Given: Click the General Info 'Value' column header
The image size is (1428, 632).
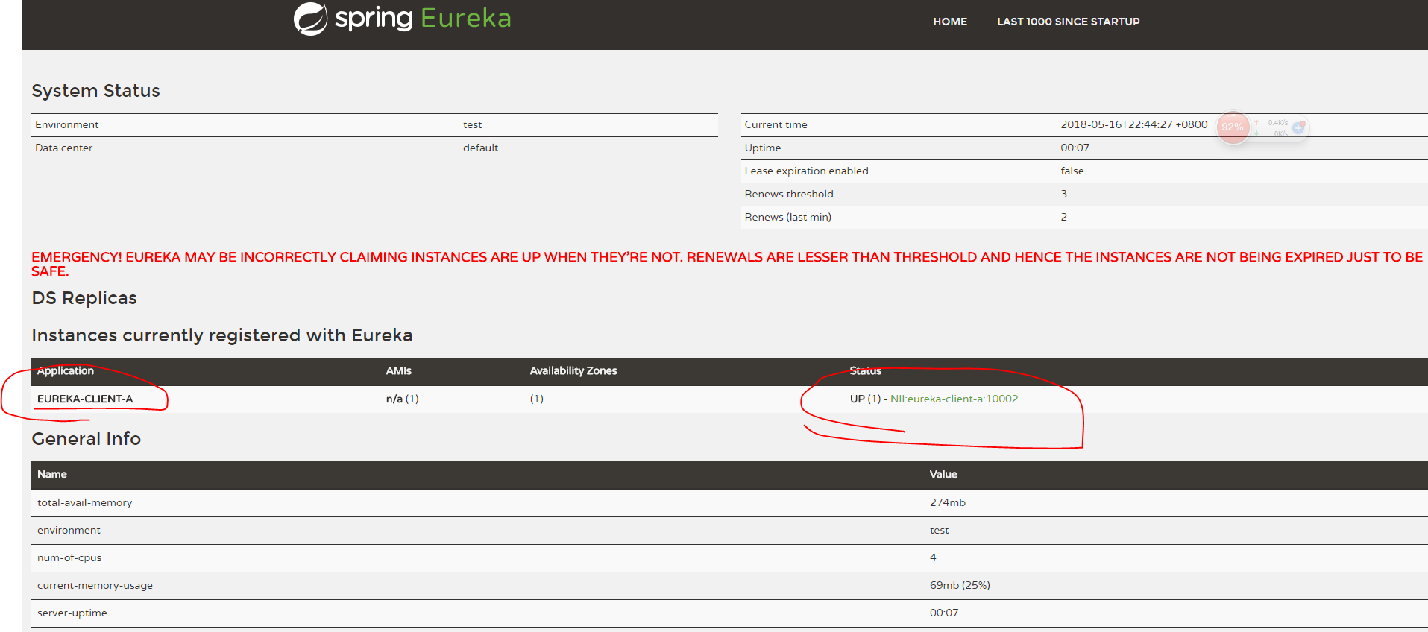Looking at the screenshot, I should pyautogui.click(x=943, y=474).
